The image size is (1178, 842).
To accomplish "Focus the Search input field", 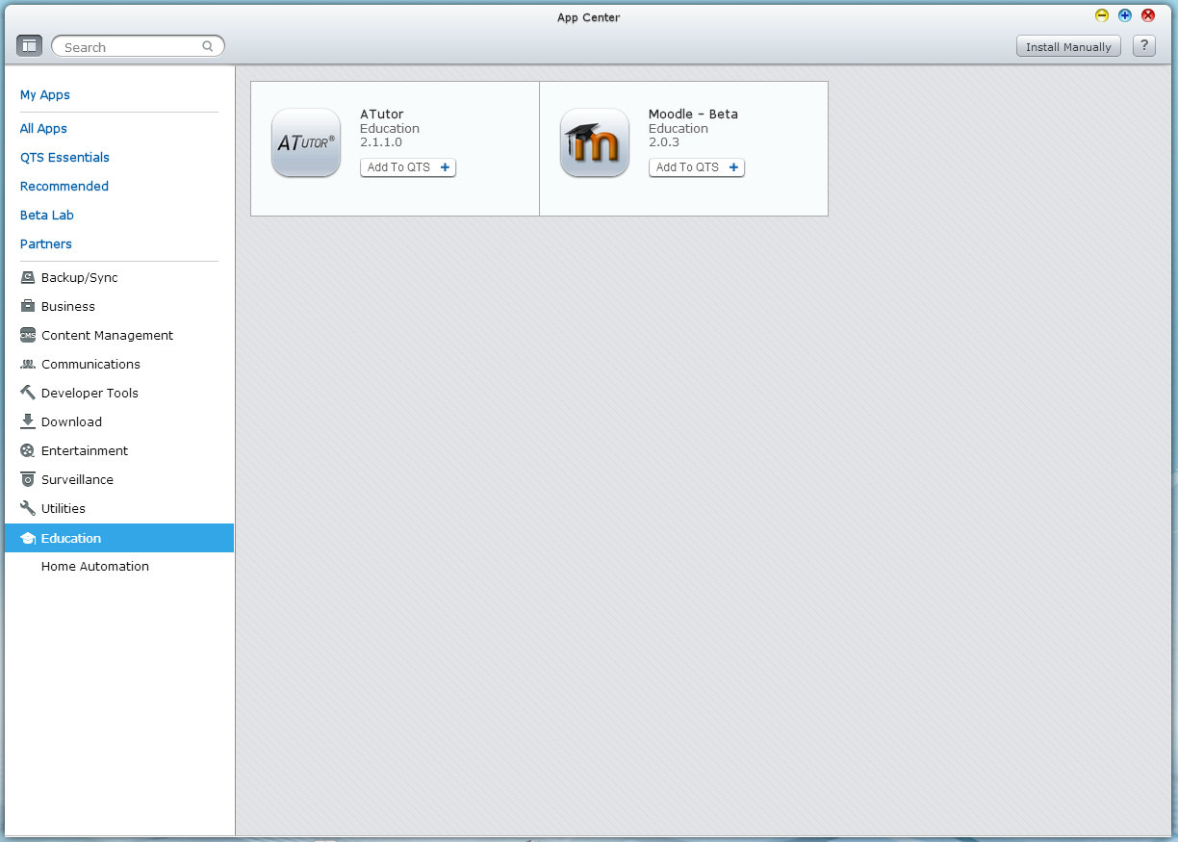I will click(130, 46).
